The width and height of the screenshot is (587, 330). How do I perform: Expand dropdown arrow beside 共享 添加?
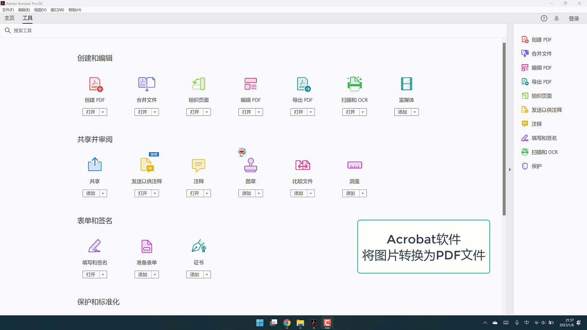(103, 193)
